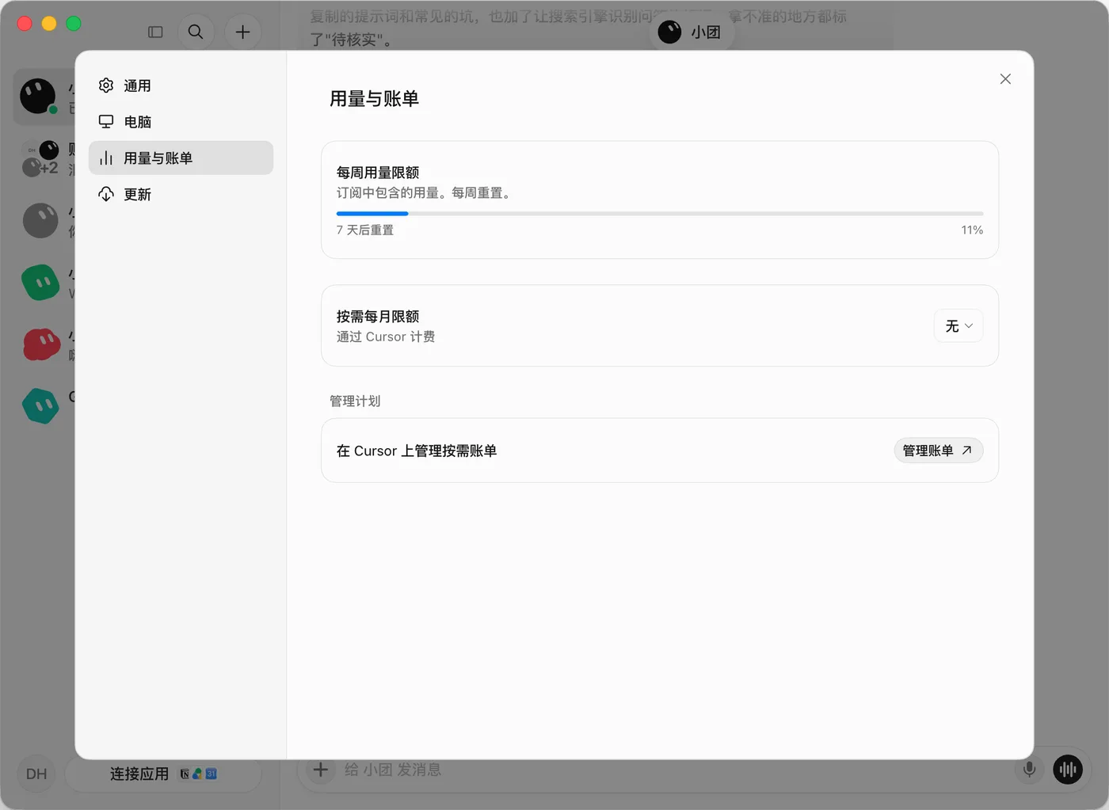Image resolution: width=1109 pixels, height=810 pixels.
Task: Click the 按需每月限额 title
Action: tap(378, 317)
